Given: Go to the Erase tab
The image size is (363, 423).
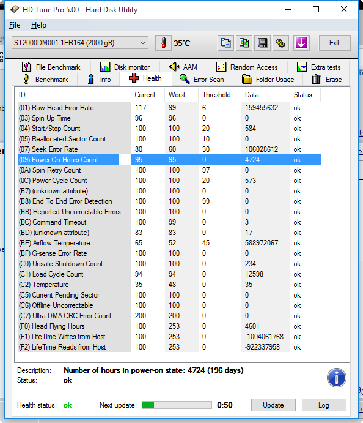Looking at the screenshot, I should [x=326, y=80].
